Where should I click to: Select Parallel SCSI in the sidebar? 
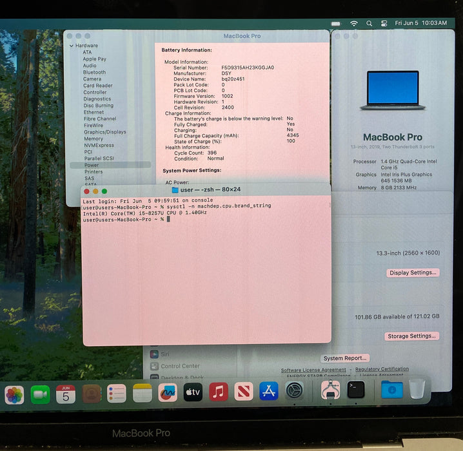99,158
